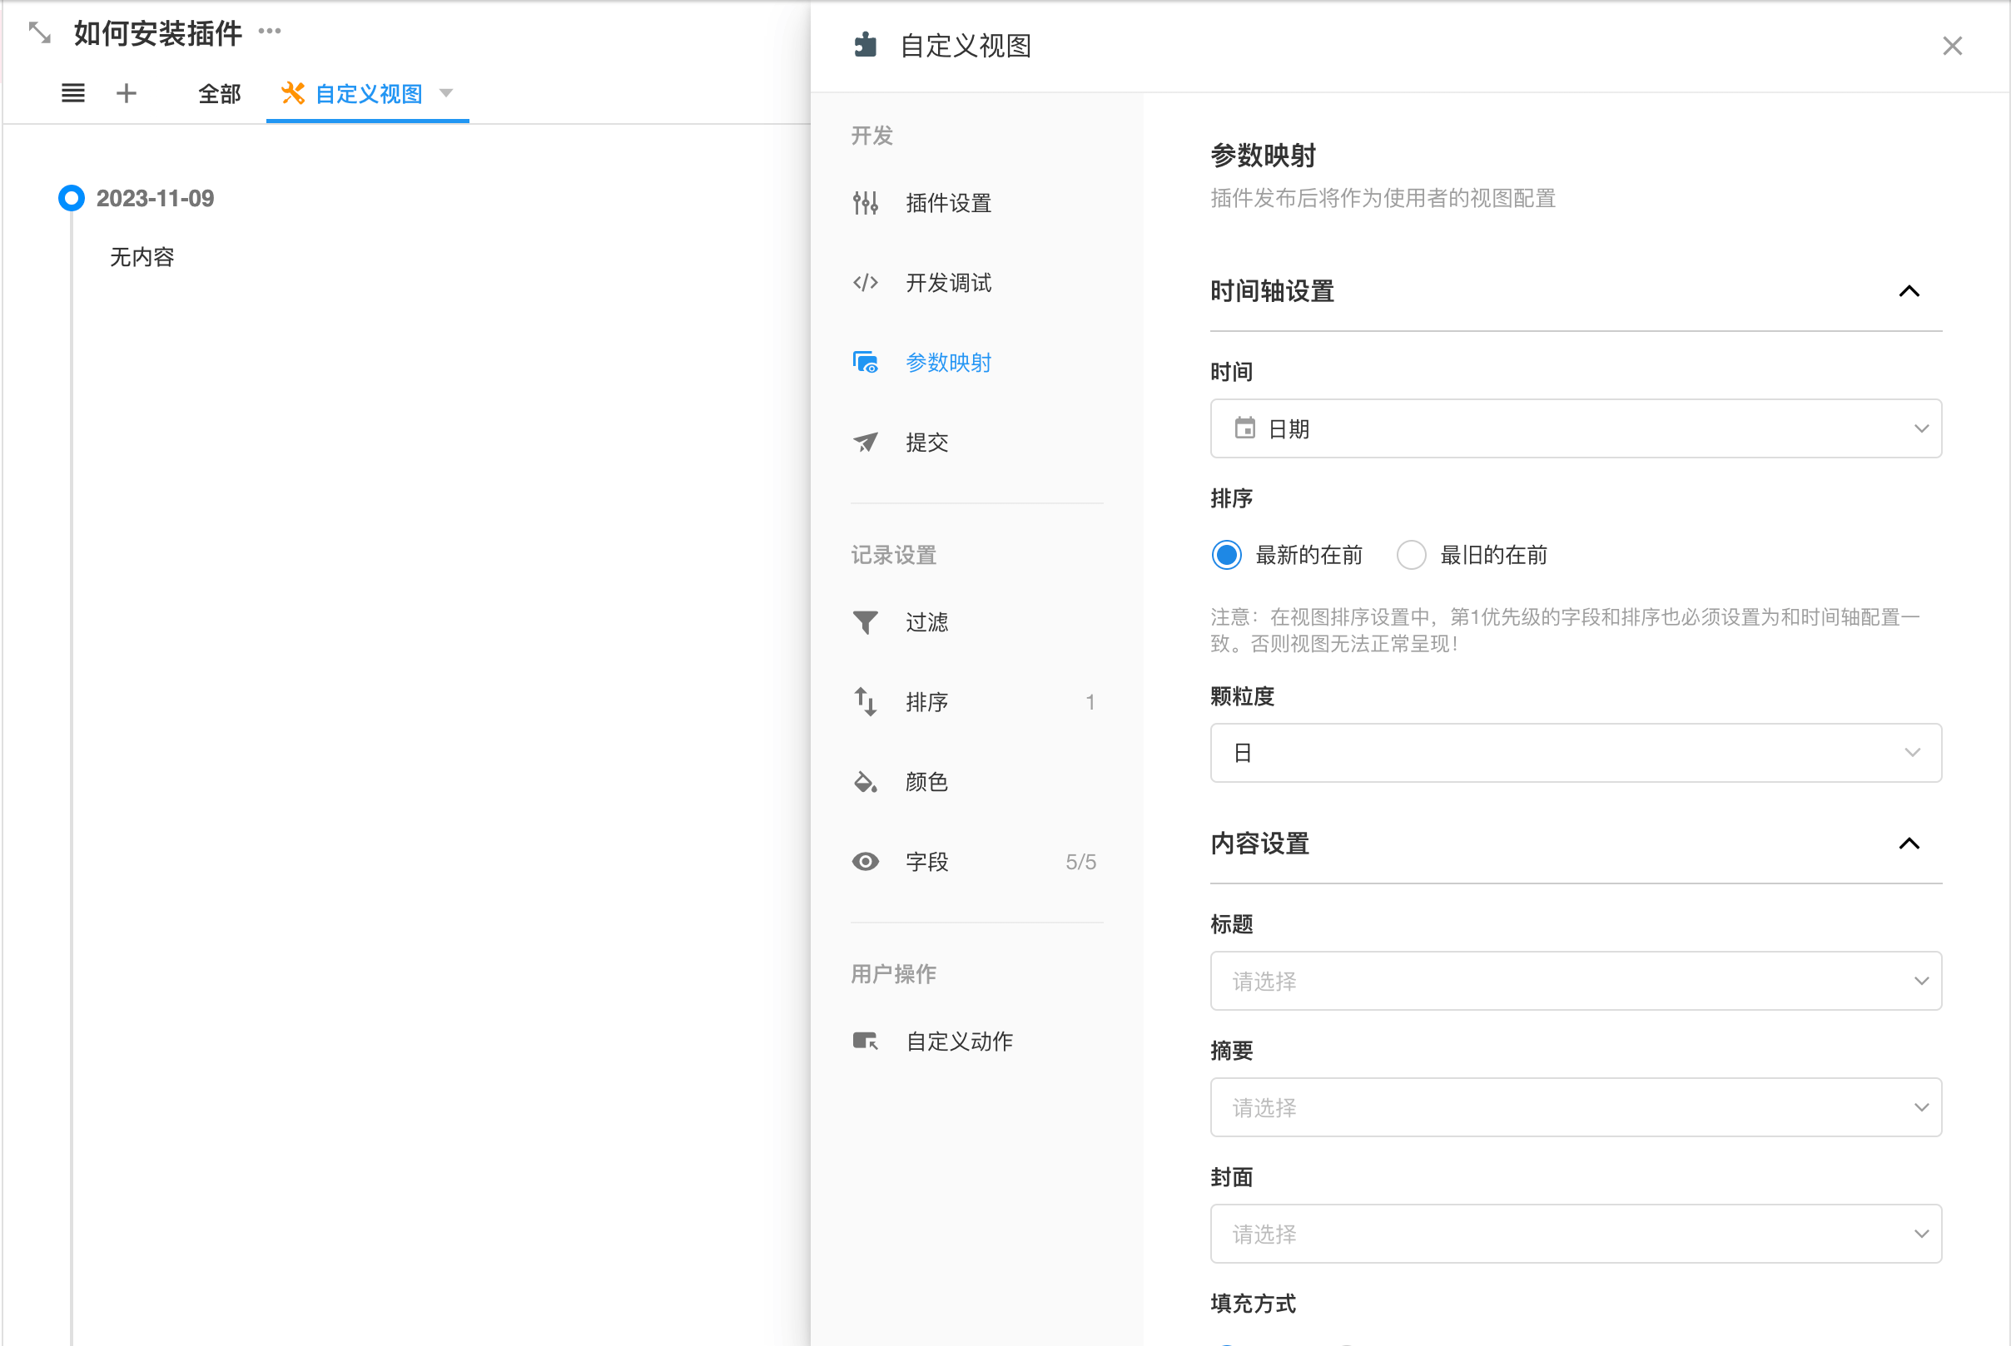Open the 自定义视图 tab dropdown arrow

(445, 92)
